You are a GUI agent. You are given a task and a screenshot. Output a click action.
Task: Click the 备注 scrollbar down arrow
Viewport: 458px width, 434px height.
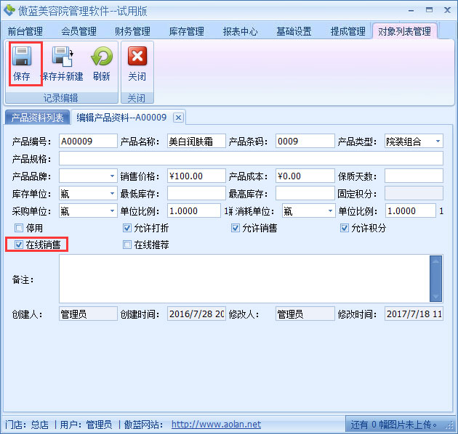(x=435, y=297)
